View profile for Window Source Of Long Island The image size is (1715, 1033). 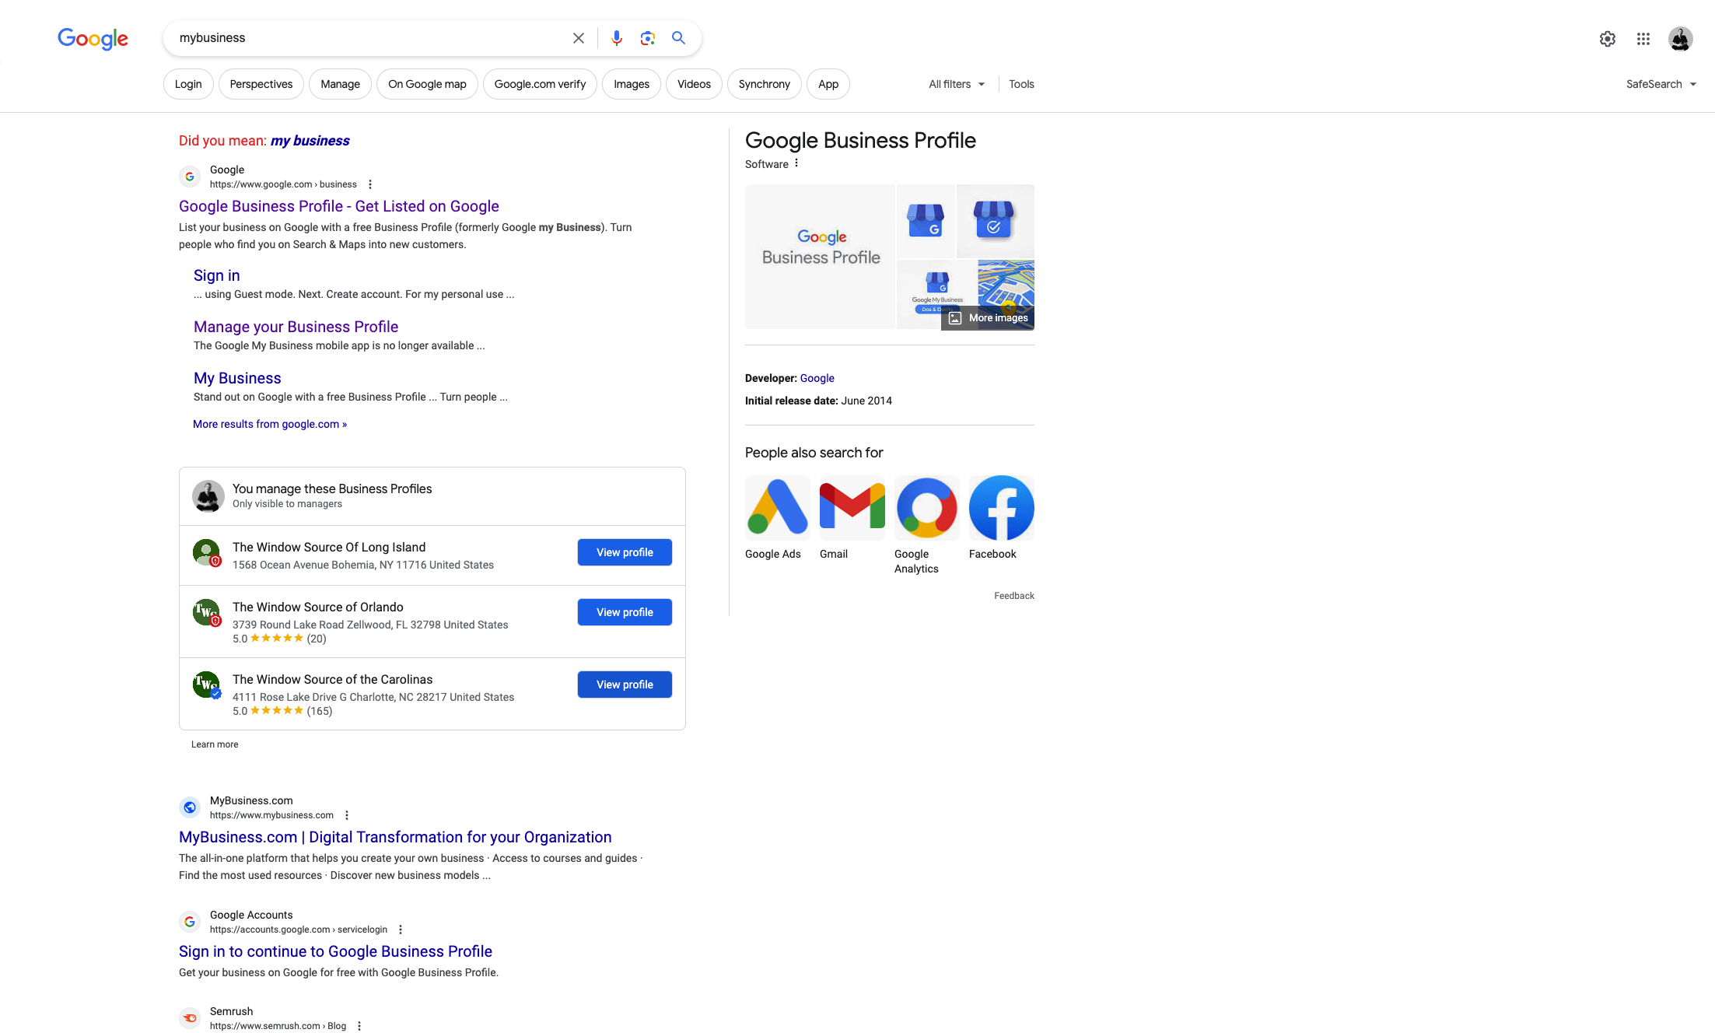click(625, 552)
